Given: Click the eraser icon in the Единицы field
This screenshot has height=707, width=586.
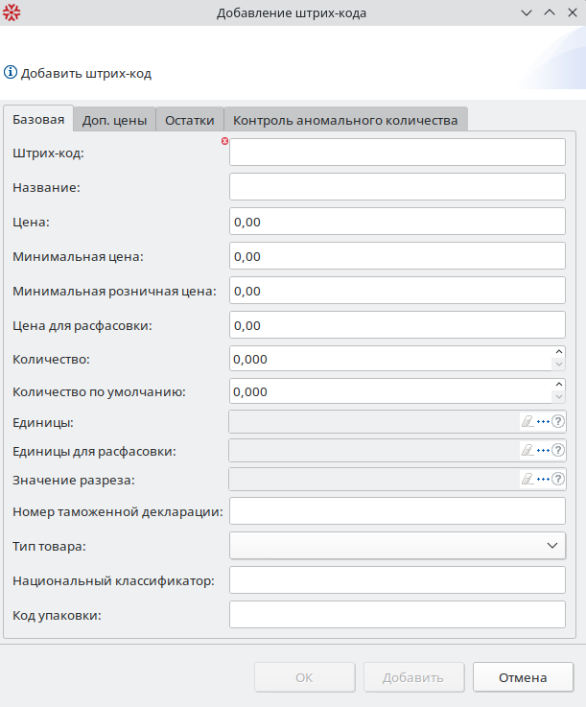Looking at the screenshot, I should pos(526,421).
